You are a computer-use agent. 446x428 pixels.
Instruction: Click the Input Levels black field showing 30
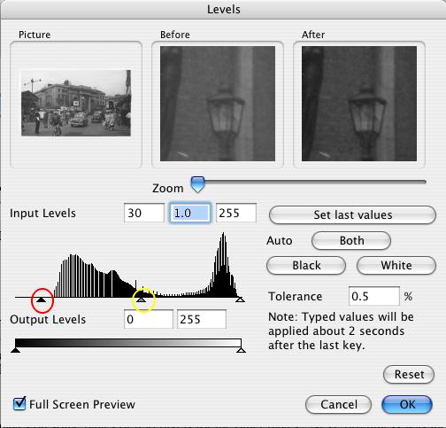[x=144, y=213]
